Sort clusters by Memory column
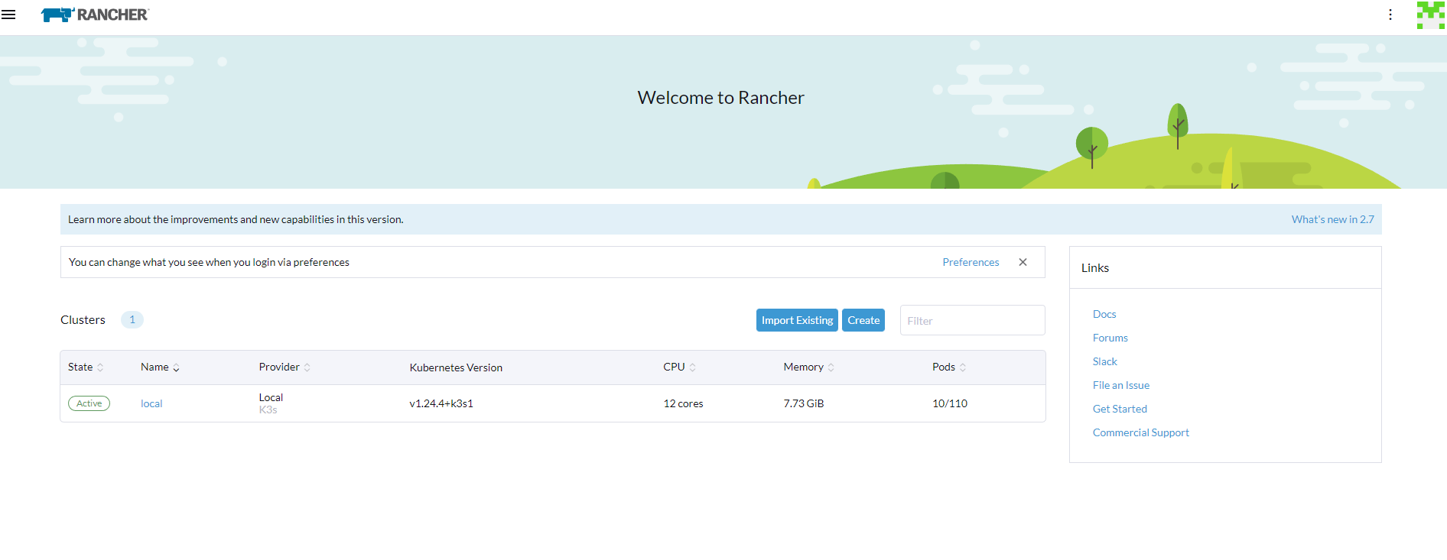Screen dimensions: 1447x560 tap(808, 367)
